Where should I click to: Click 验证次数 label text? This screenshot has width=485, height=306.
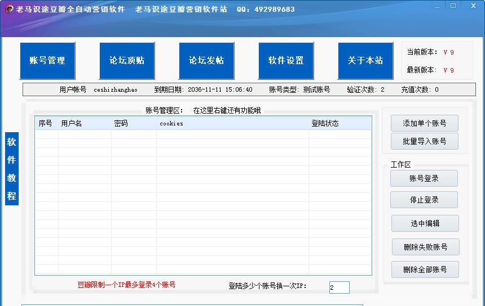362,90
